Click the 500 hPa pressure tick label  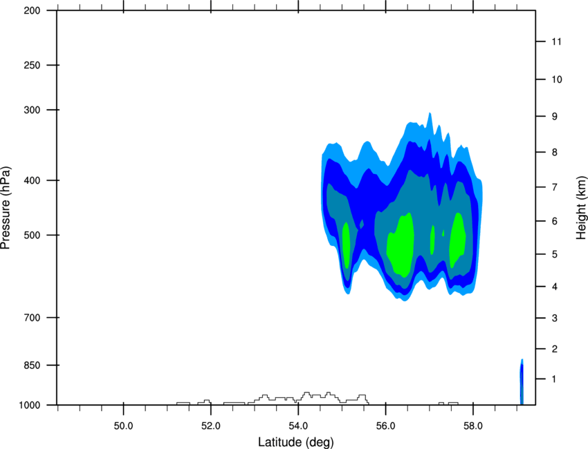(32, 235)
